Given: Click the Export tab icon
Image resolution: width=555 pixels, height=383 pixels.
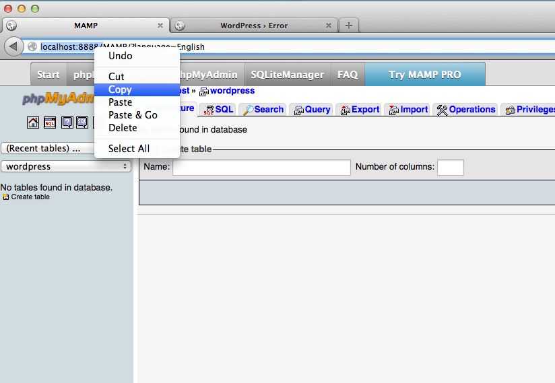Looking at the screenshot, I should [346, 110].
